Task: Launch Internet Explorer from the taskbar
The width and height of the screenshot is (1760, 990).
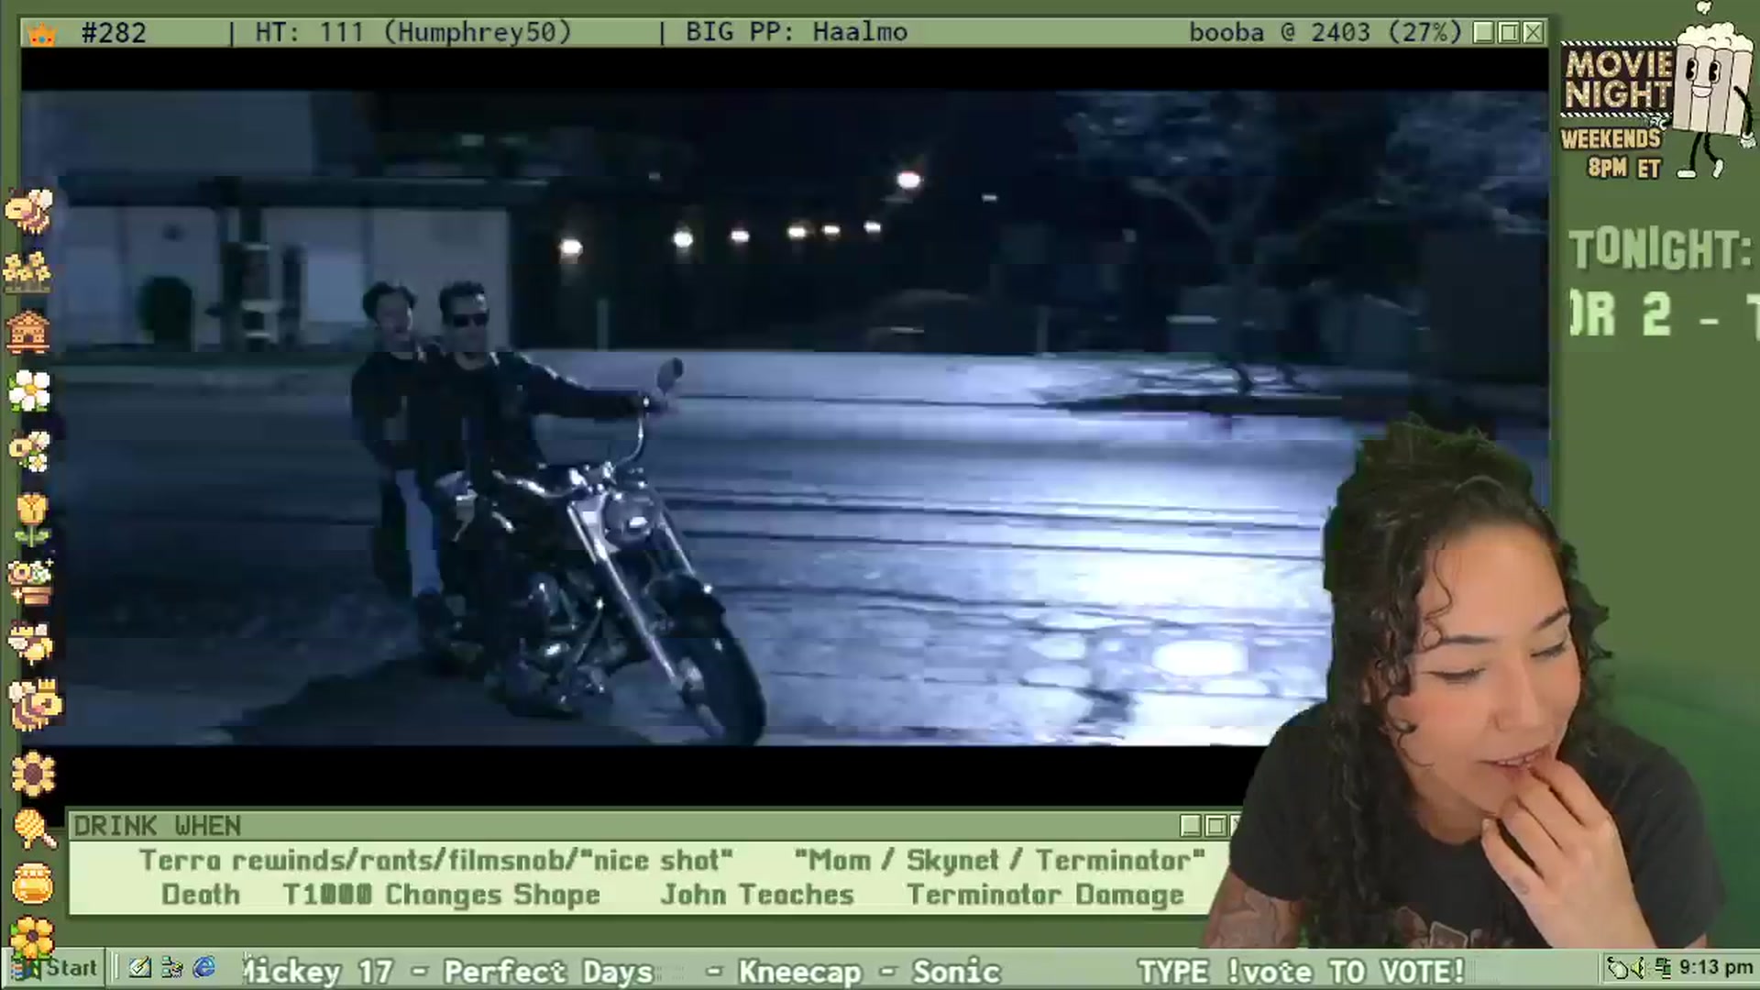Action: 204,967
